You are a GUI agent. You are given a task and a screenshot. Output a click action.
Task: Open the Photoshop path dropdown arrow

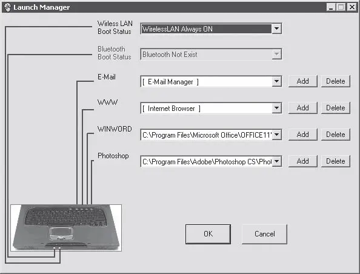point(276,161)
